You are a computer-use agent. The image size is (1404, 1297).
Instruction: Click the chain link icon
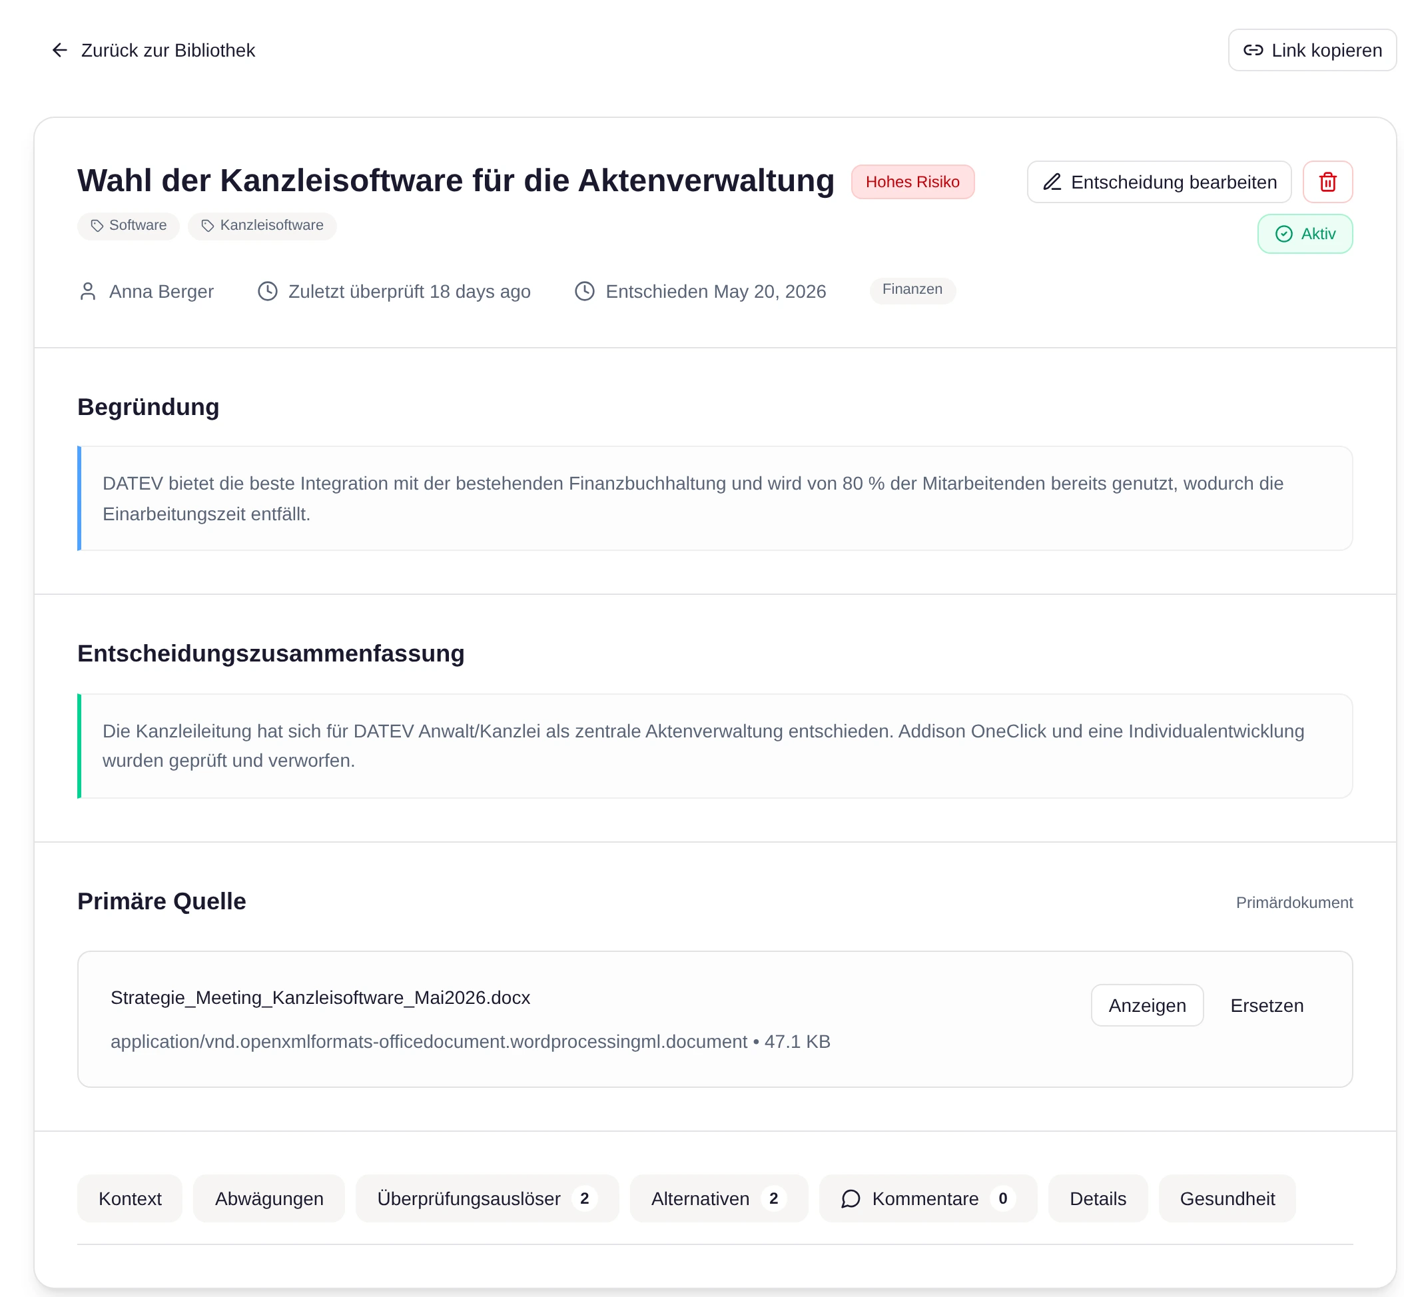(x=1252, y=51)
